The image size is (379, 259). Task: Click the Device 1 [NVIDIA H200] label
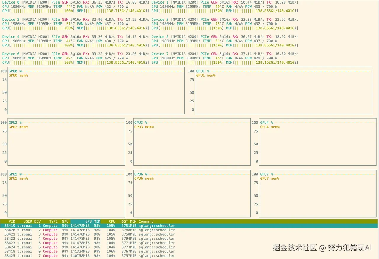[x=175, y=2]
